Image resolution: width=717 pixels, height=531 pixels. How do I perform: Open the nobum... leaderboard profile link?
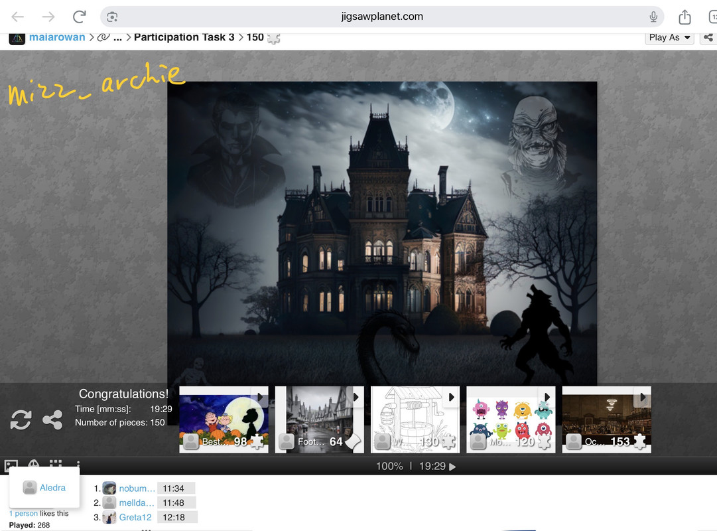[x=137, y=489]
